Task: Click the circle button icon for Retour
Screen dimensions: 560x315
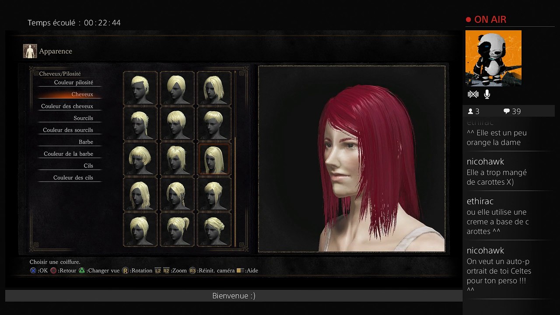Action: pos(53,270)
